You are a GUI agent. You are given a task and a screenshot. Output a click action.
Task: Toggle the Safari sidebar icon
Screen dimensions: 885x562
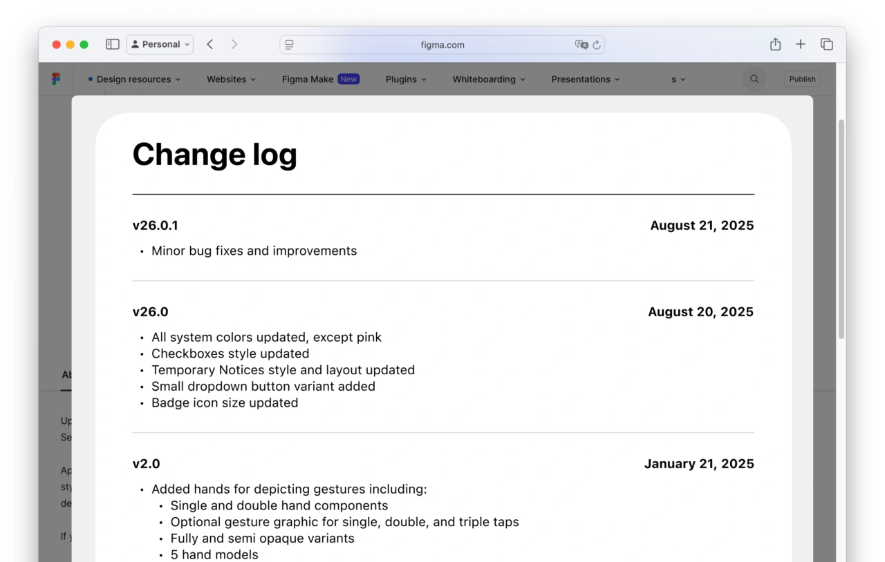[x=112, y=43]
